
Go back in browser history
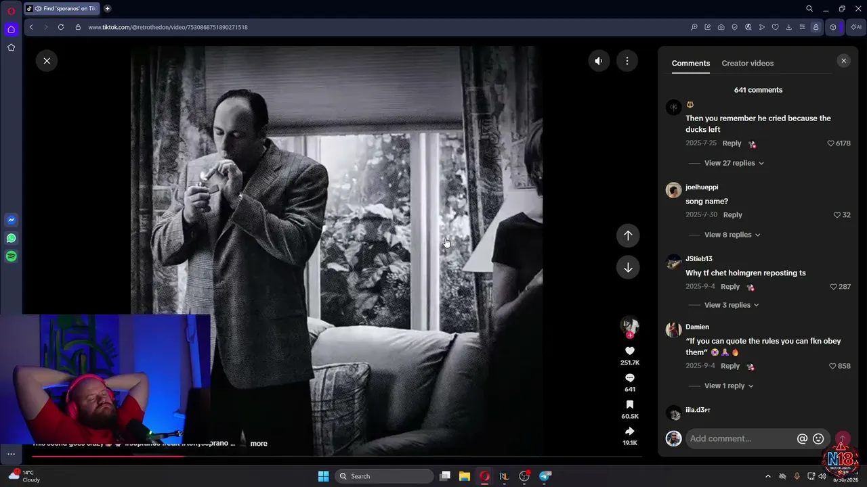click(31, 27)
